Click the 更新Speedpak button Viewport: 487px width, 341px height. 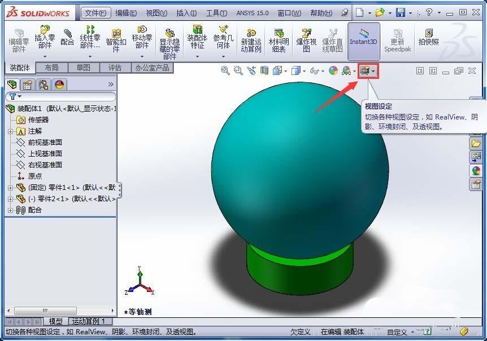[x=398, y=39]
